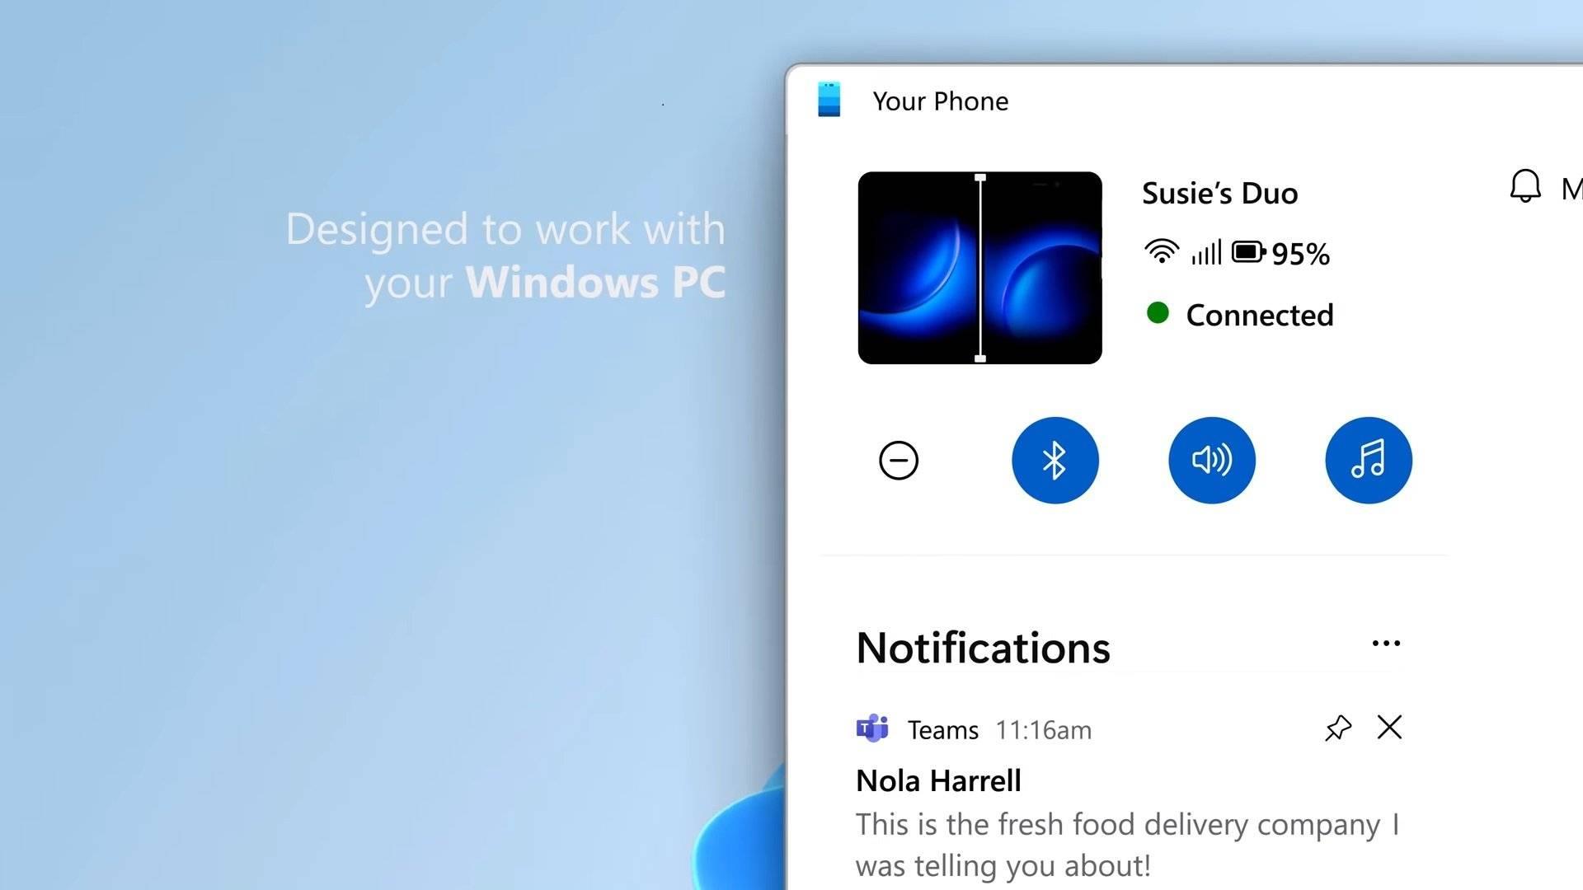
Task: Drag battery percentage slider indicator
Action: tap(1249, 252)
